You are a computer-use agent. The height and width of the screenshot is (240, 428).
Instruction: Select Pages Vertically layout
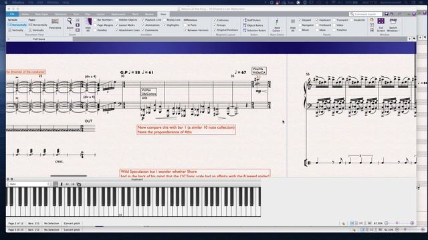pos(37,30)
